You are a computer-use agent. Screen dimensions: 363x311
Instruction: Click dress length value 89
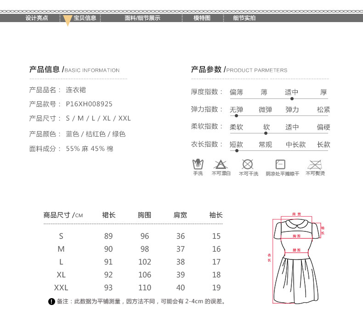108,236
